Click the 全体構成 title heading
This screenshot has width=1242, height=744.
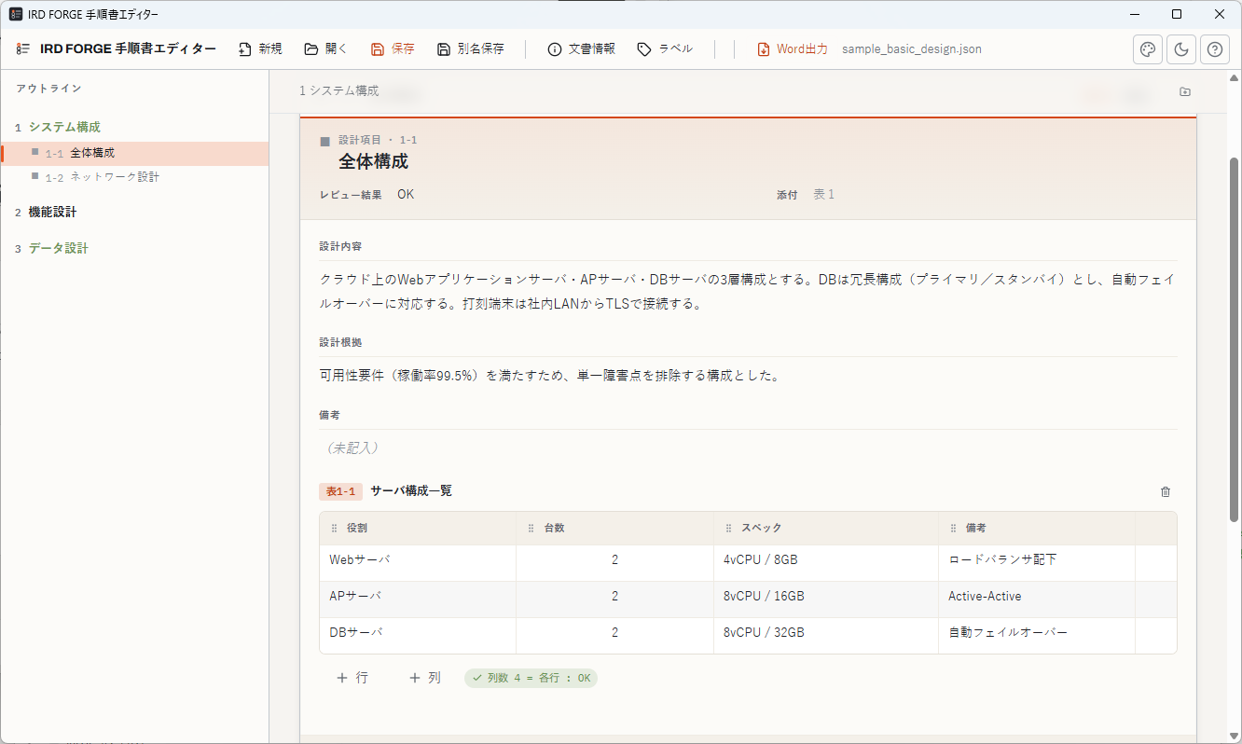[373, 161]
